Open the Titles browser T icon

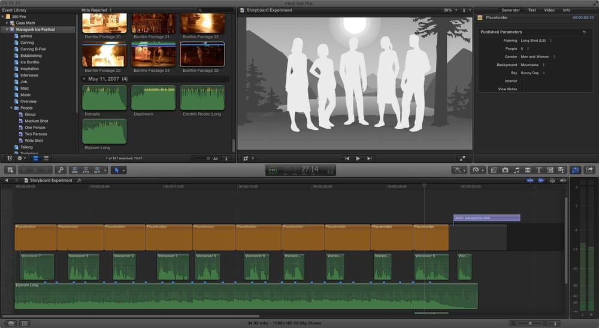click(539, 170)
